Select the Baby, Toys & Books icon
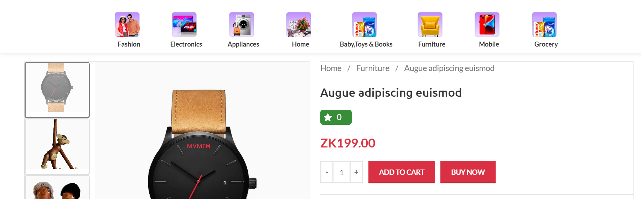 pos(365,25)
